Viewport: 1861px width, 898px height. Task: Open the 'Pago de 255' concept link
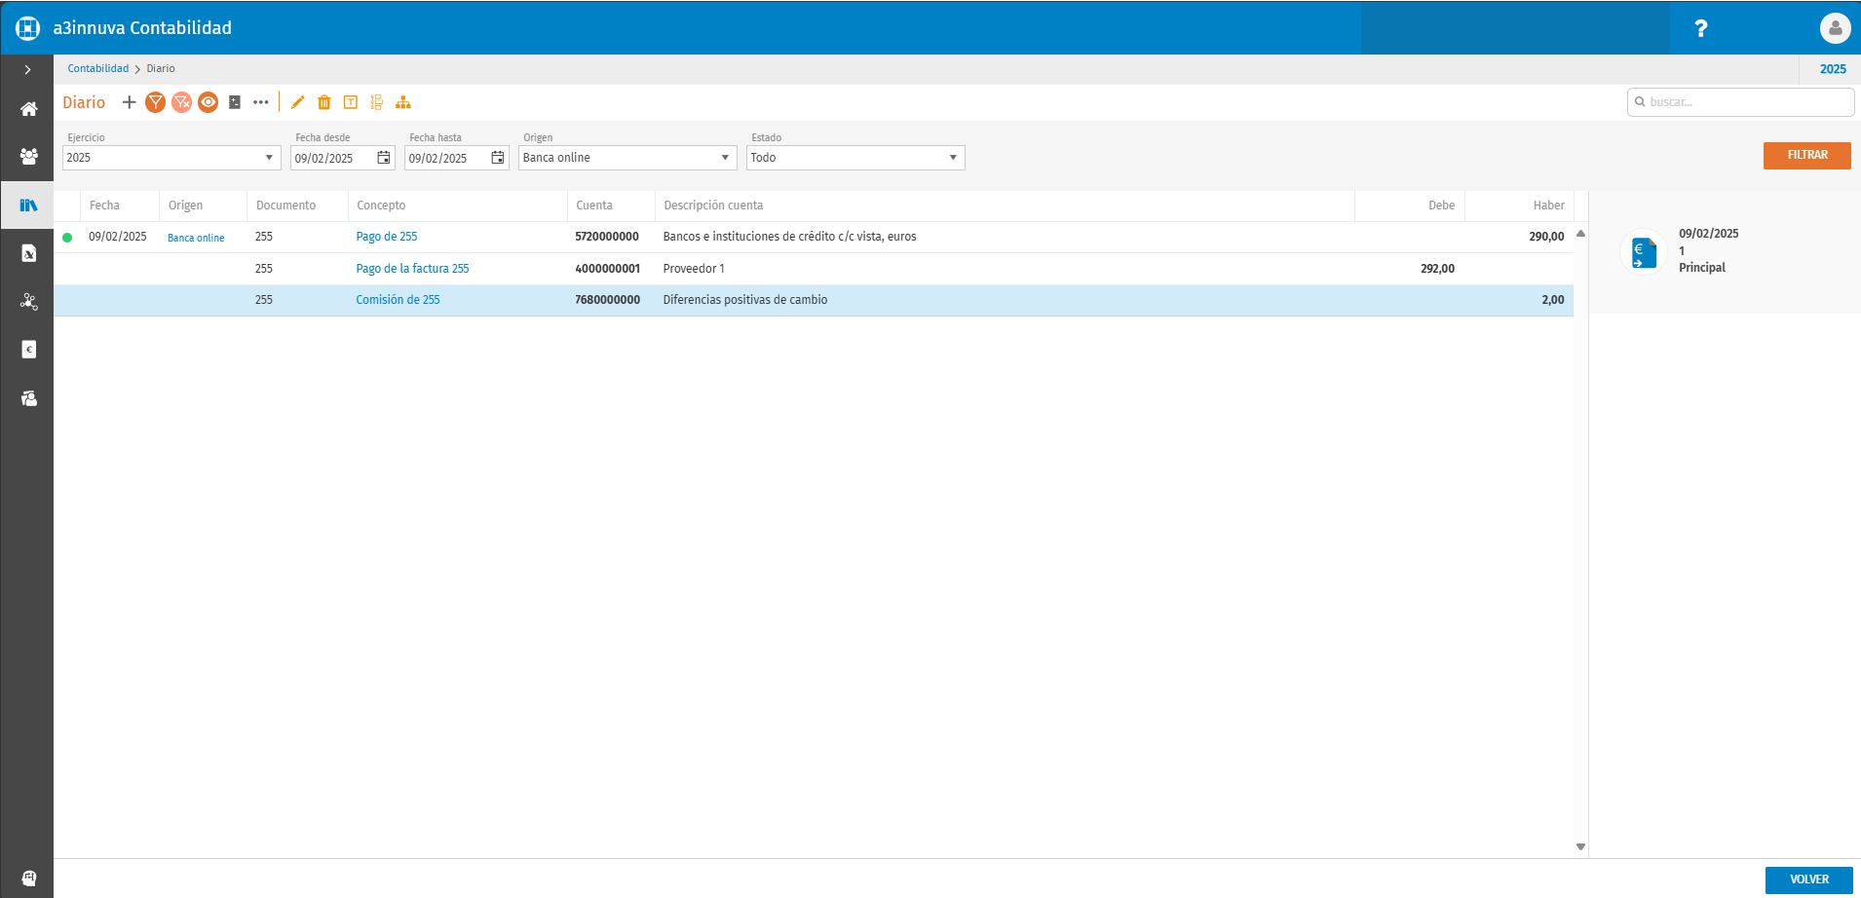tap(387, 237)
